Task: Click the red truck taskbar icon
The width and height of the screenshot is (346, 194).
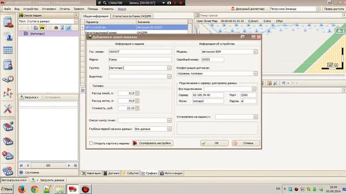Action: click(x=72, y=189)
